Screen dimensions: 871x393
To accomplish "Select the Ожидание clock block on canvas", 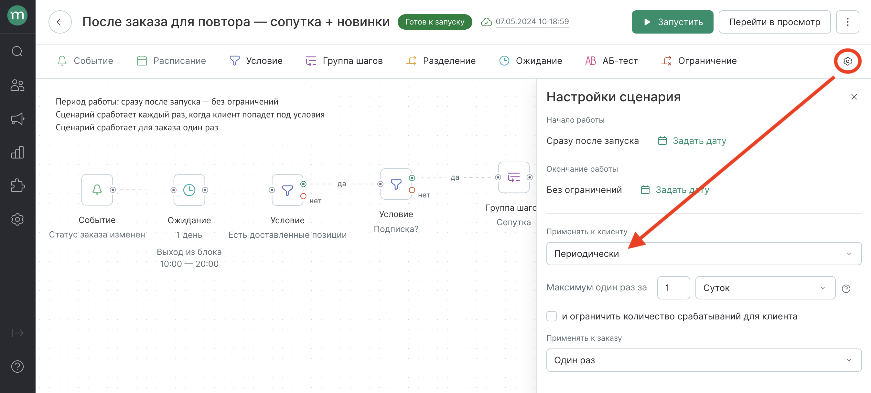I will (189, 190).
